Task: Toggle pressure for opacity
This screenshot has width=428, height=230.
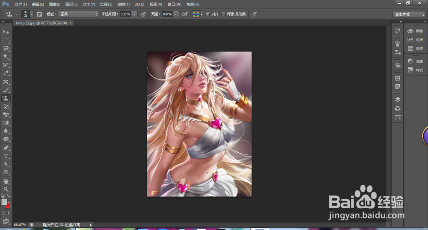Action: tap(143, 14)
